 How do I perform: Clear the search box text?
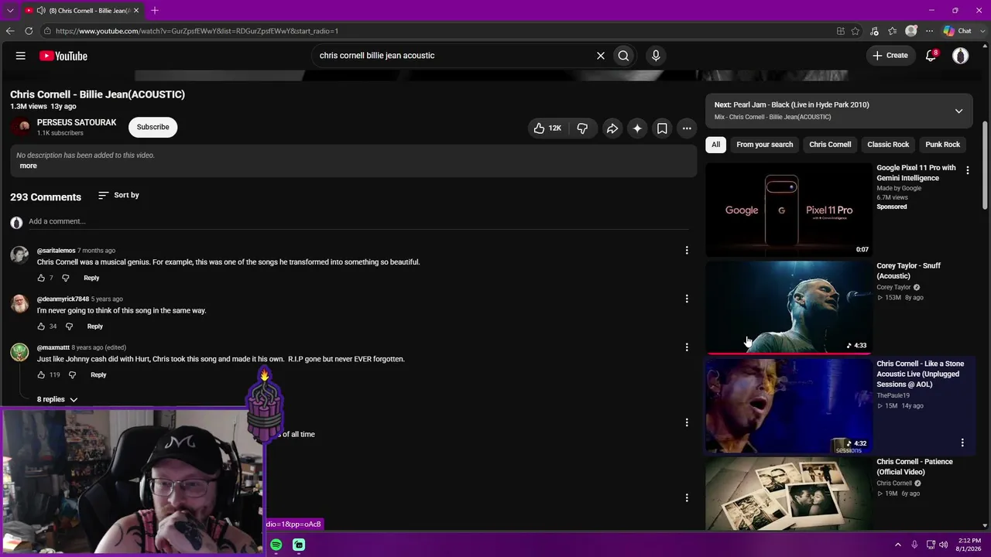(600, 56)
